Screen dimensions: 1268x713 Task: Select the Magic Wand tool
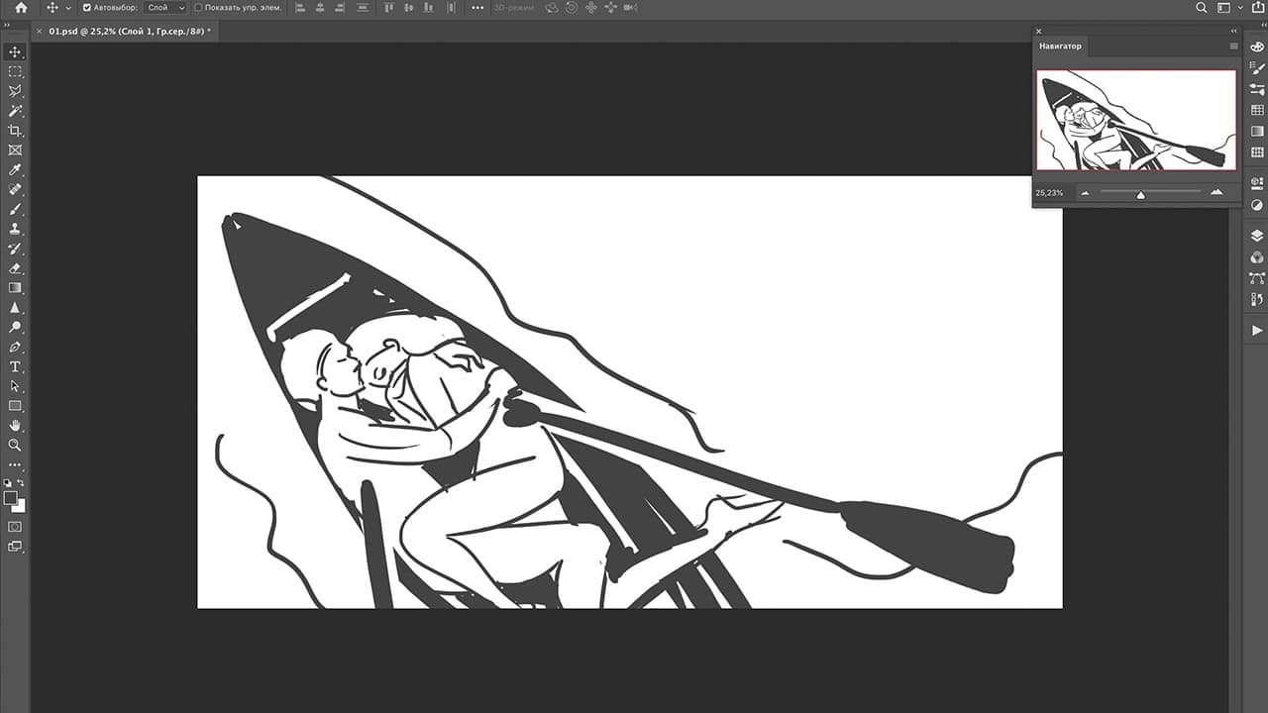(x=15, y=111)
